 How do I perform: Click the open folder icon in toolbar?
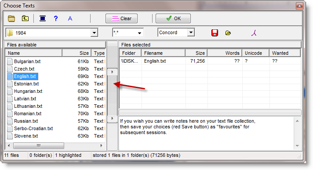[x=11, y=18]
